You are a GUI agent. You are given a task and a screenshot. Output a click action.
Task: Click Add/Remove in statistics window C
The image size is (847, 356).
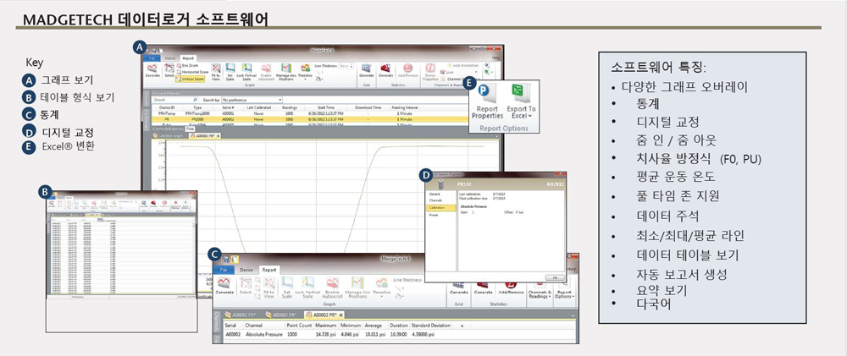click(x=511, y=288)
